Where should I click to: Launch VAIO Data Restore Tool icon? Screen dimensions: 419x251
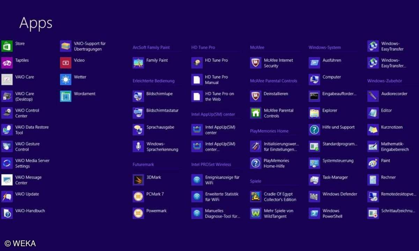(x=7, y=130)
